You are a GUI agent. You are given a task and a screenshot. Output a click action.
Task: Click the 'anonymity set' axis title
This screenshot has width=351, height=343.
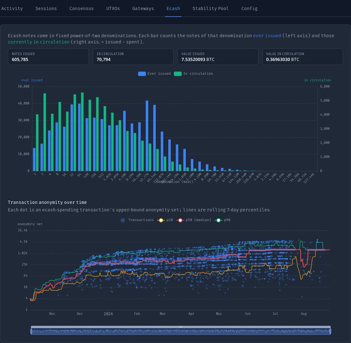[30, 224]
